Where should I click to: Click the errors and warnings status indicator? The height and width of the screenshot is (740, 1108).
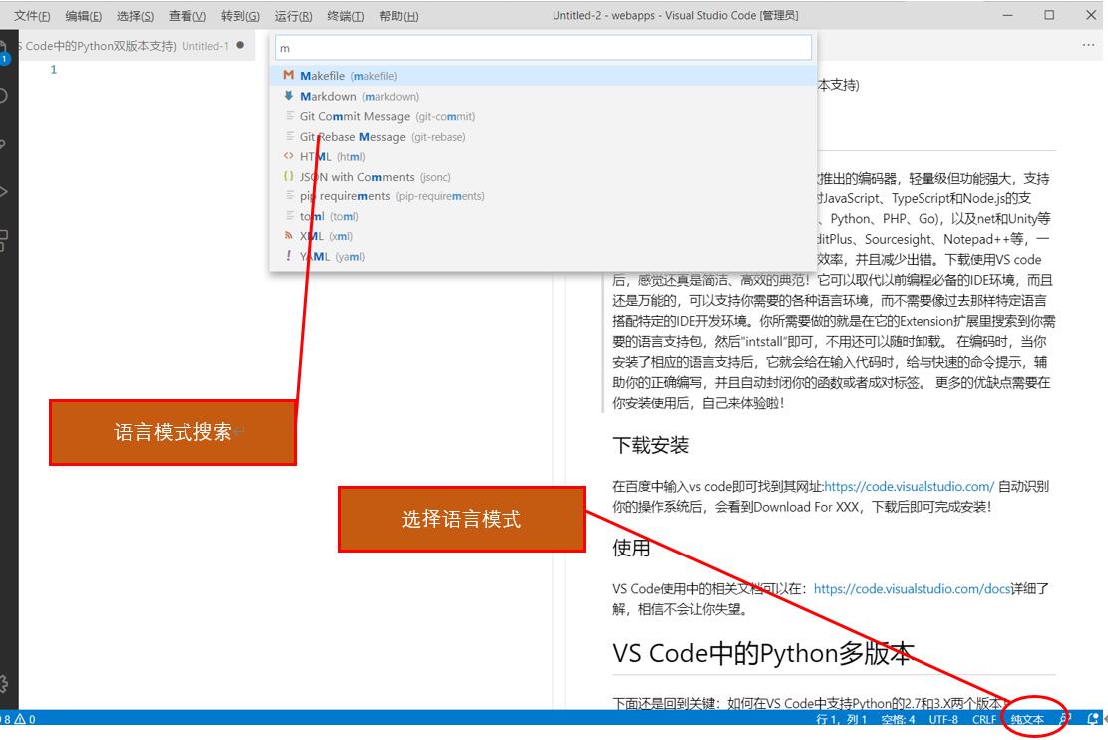[x=18, y=719]
